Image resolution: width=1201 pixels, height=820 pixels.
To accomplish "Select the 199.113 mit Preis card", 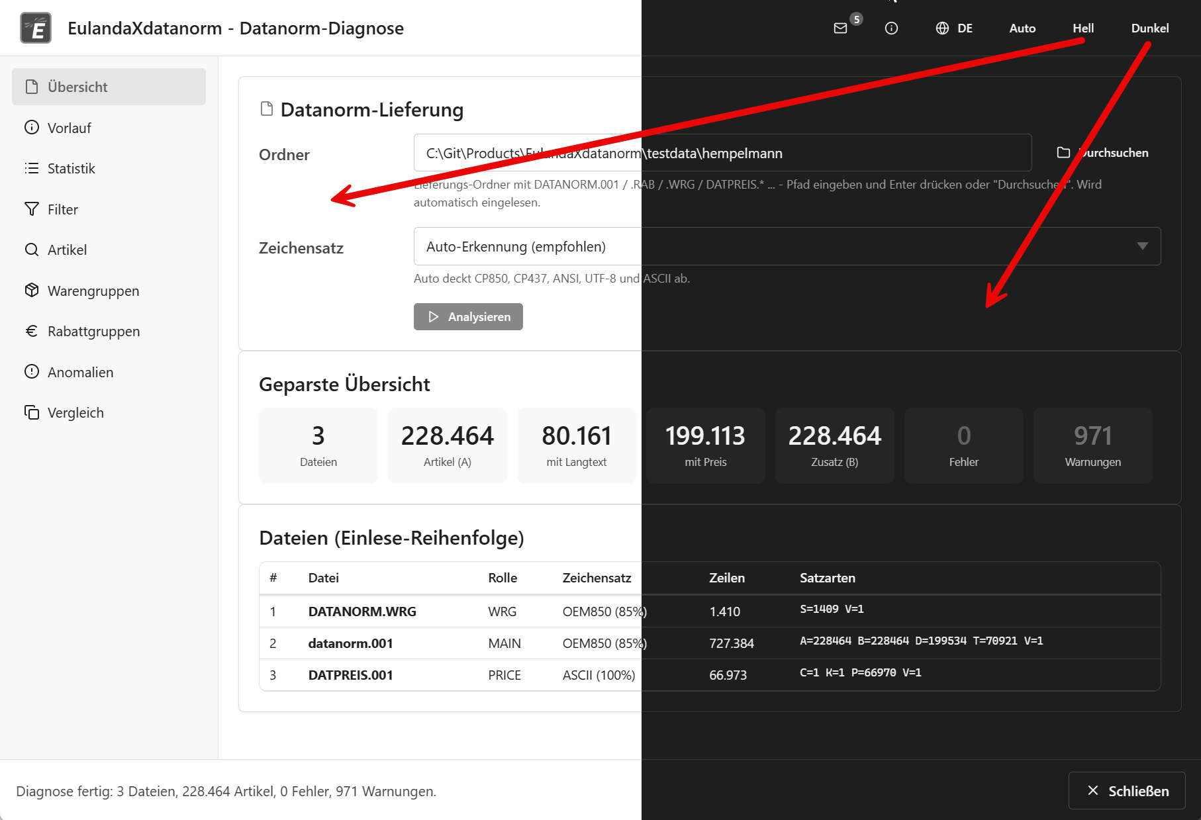I will 706,445.
